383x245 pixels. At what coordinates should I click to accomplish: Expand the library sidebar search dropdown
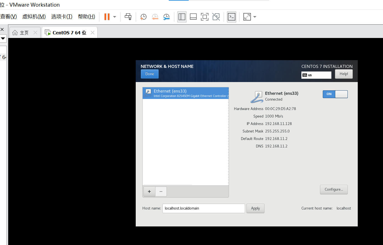click(x=3, y=39)
